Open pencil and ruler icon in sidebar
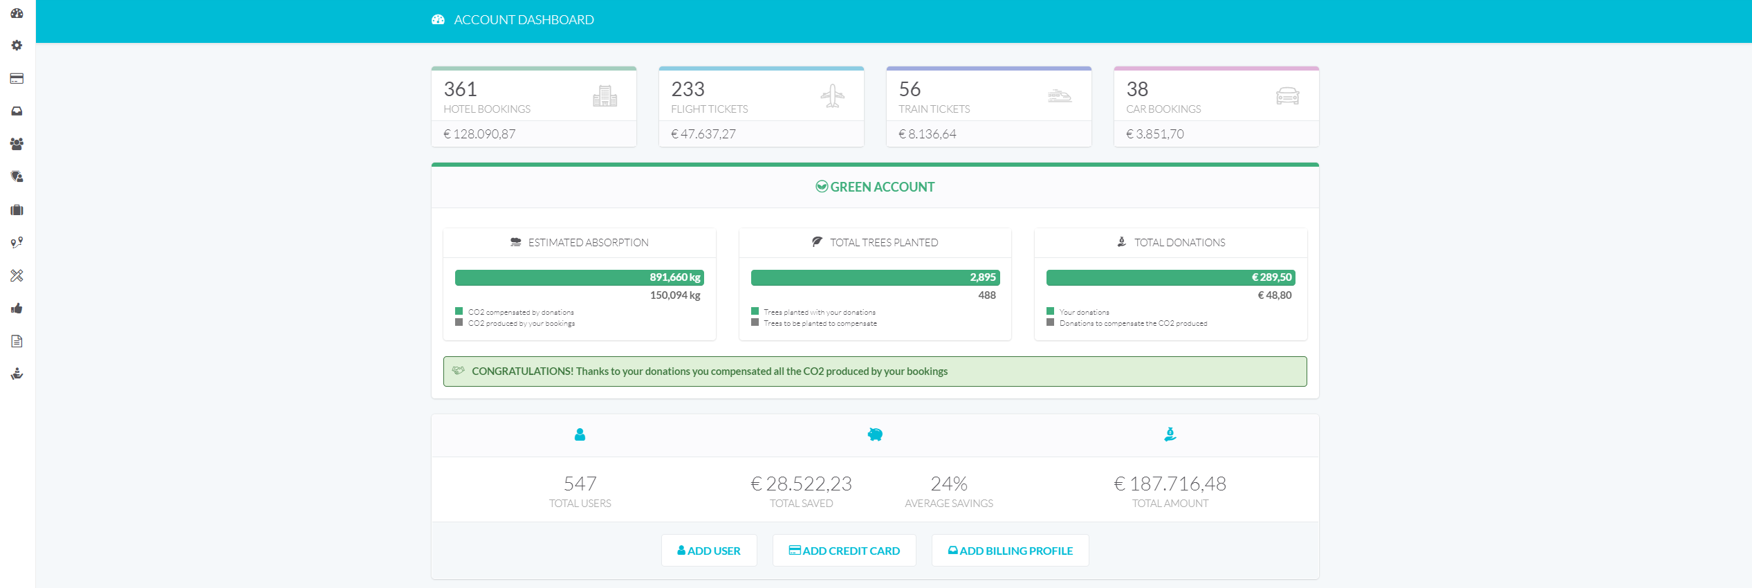This screenshot has width=1752, height=588. [x=17, y=275]
